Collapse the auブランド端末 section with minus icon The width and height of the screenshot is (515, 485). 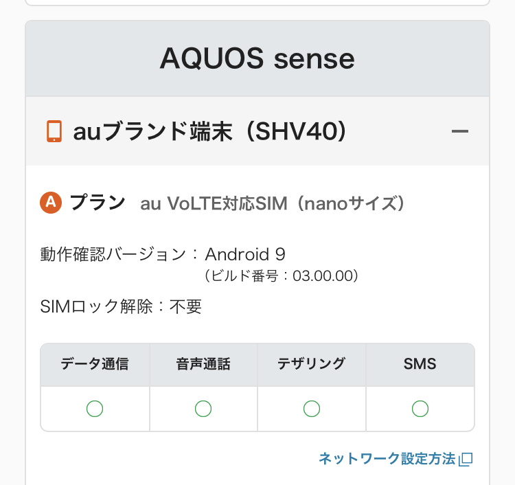click(460, 131)
